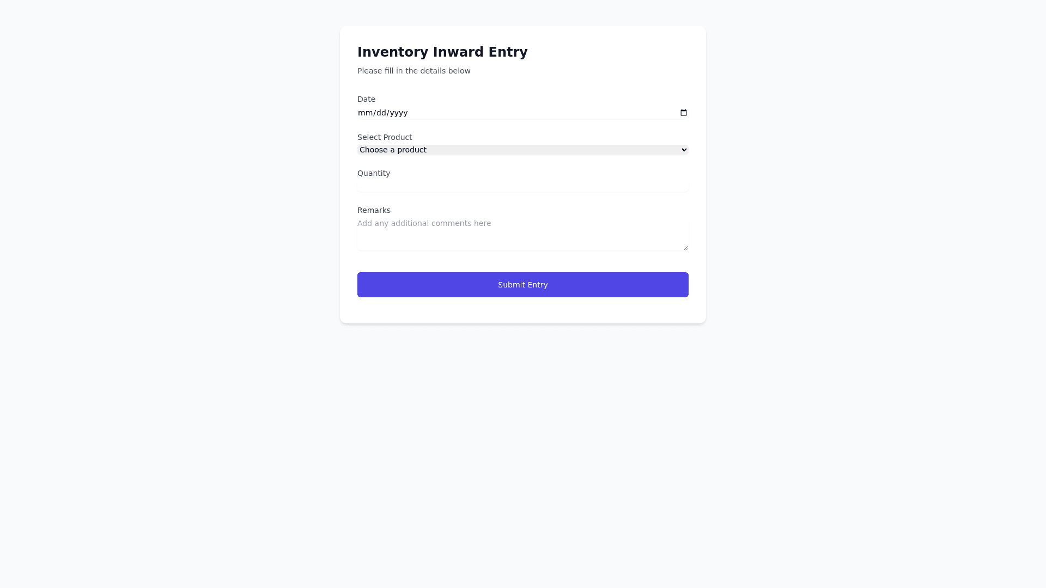The height and width of the screenshot is (588, 1046).
Task: Select the month (mm) segment of Date
Action: coord(364,113)
